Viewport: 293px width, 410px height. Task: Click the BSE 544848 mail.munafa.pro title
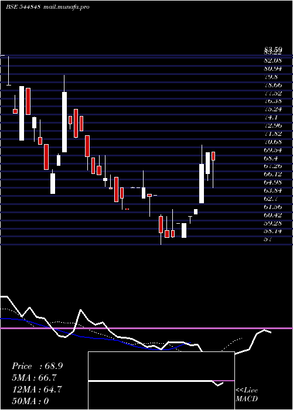coord(47,7)
